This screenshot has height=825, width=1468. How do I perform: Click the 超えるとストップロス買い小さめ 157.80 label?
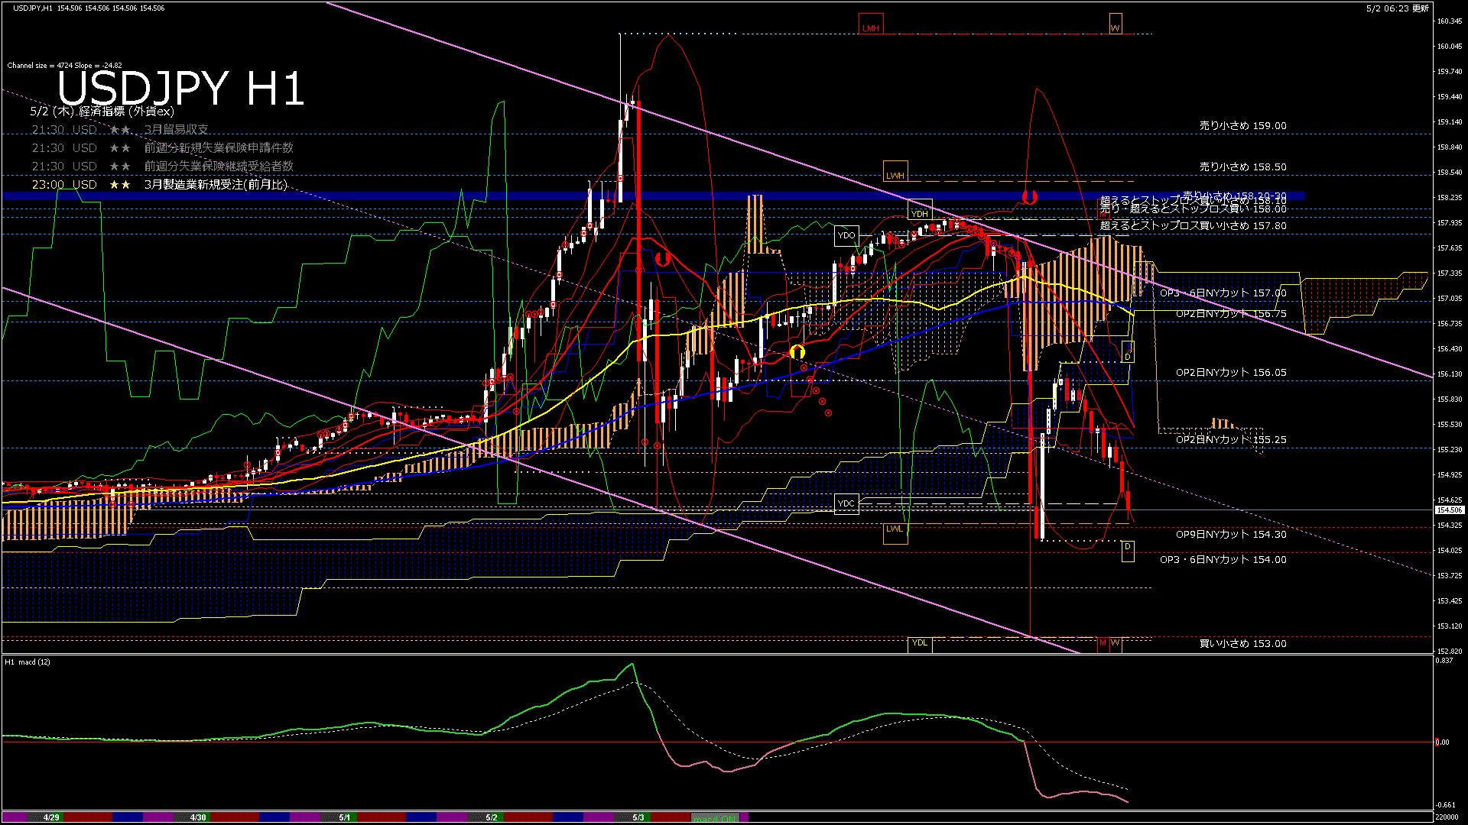1194,225
